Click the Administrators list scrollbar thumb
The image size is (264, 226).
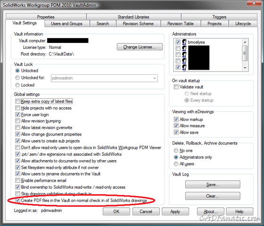pyautogui.click(x=245, y=53)
